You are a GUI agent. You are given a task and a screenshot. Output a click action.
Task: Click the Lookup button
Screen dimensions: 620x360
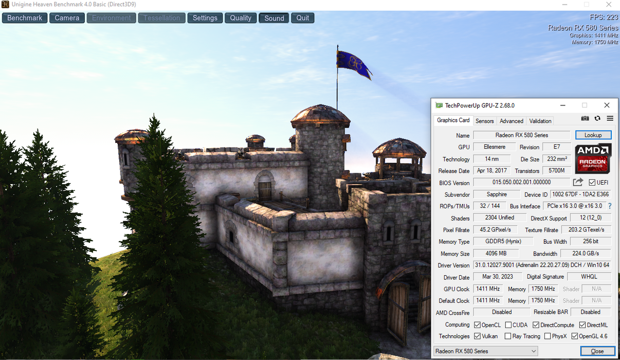593,135
